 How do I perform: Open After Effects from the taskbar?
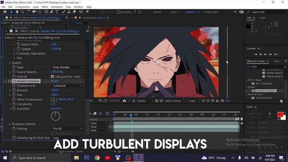[x=139, y=157]
